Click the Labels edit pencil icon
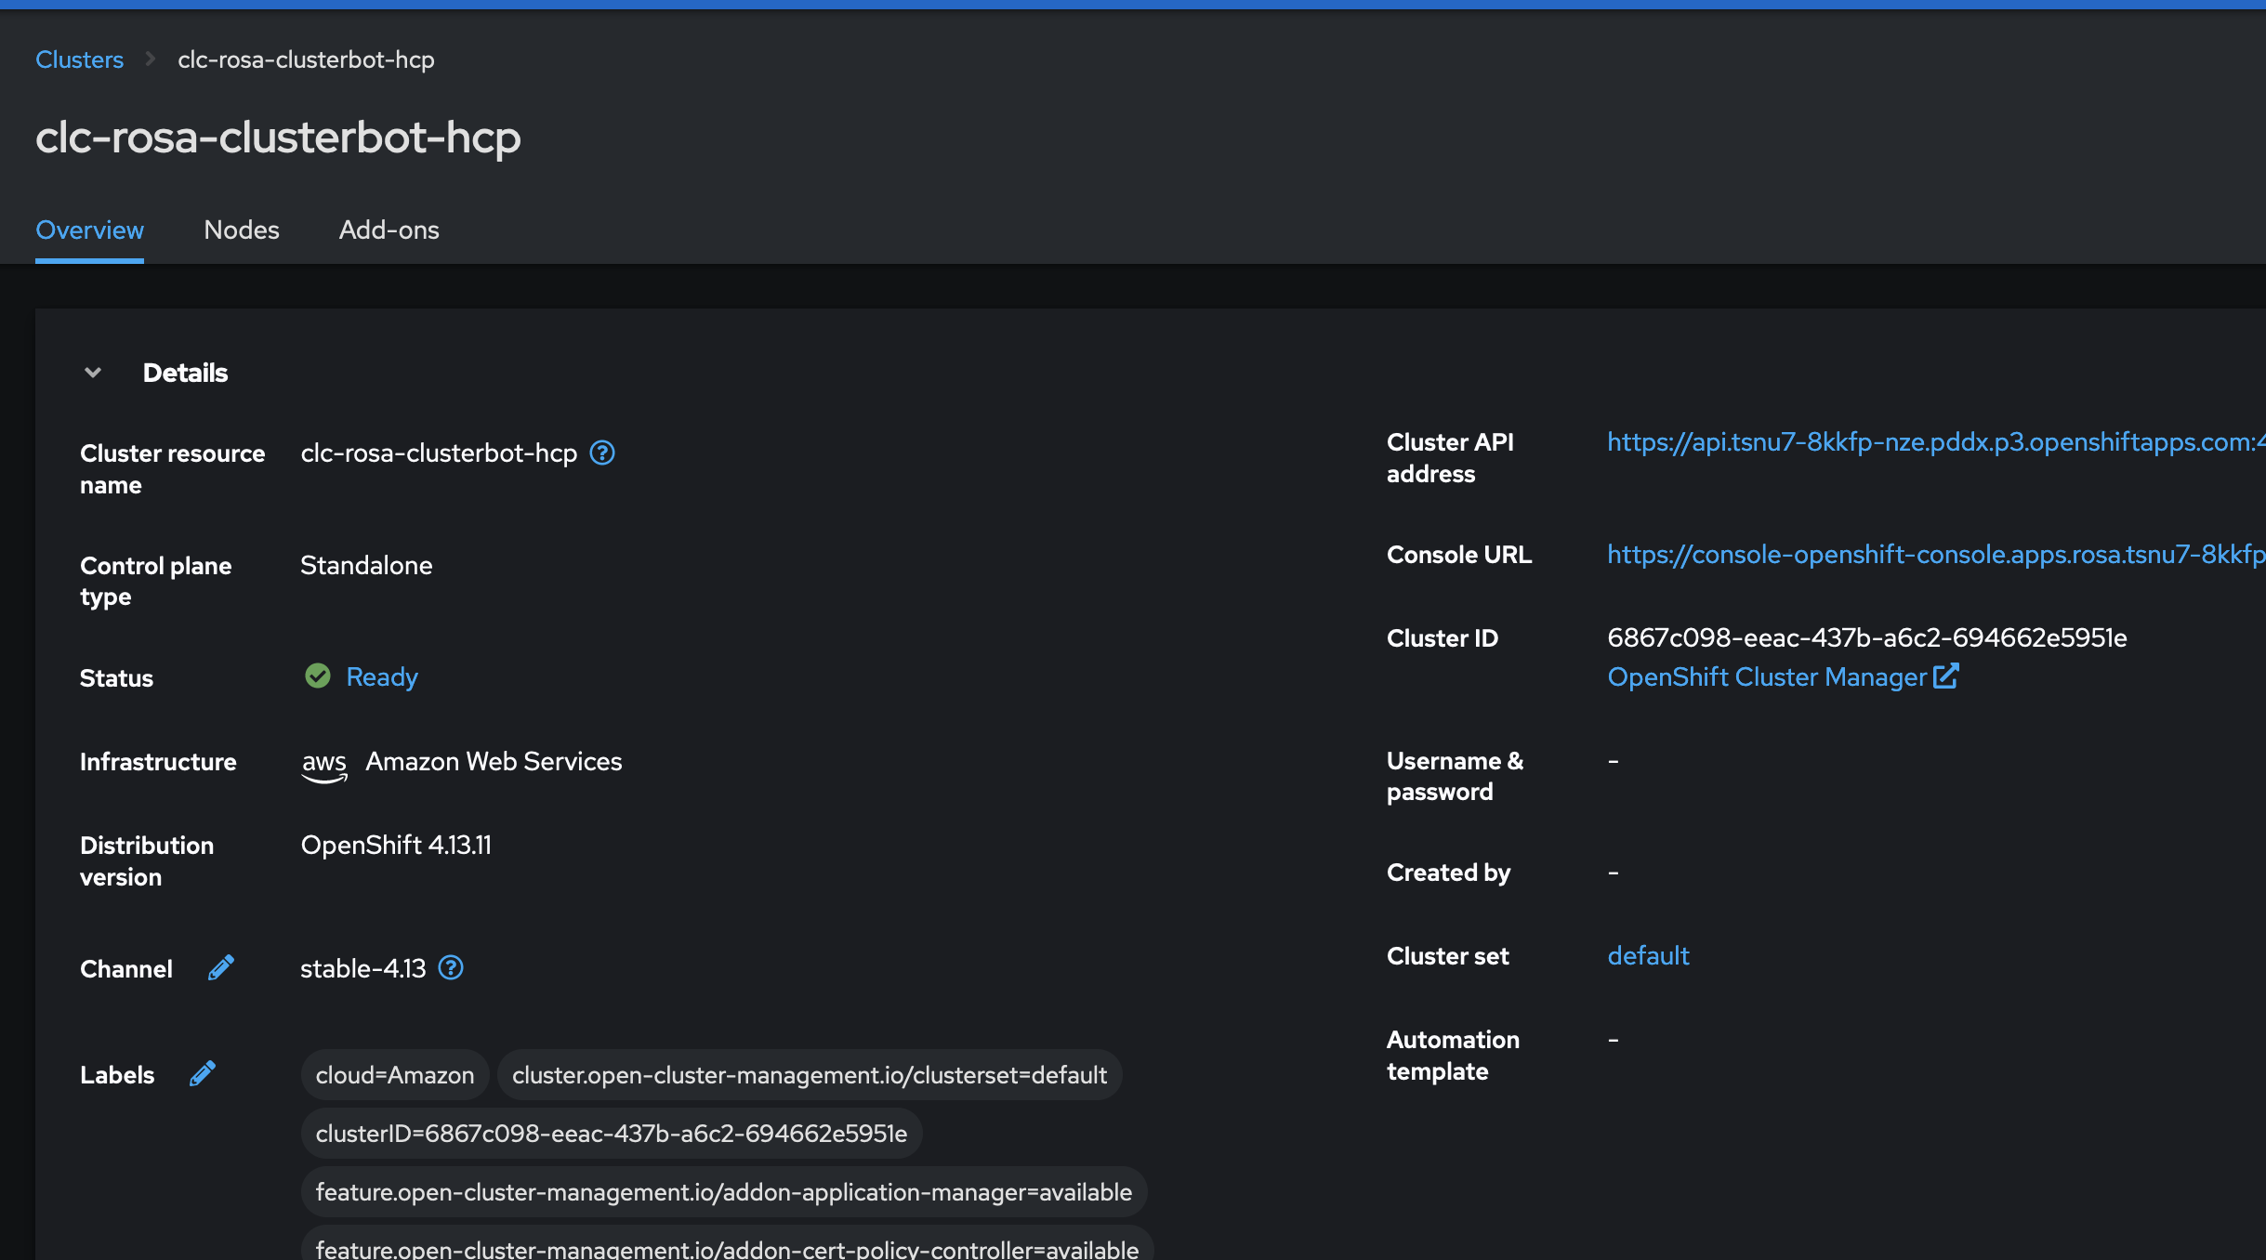 [x=203, y=1073]
